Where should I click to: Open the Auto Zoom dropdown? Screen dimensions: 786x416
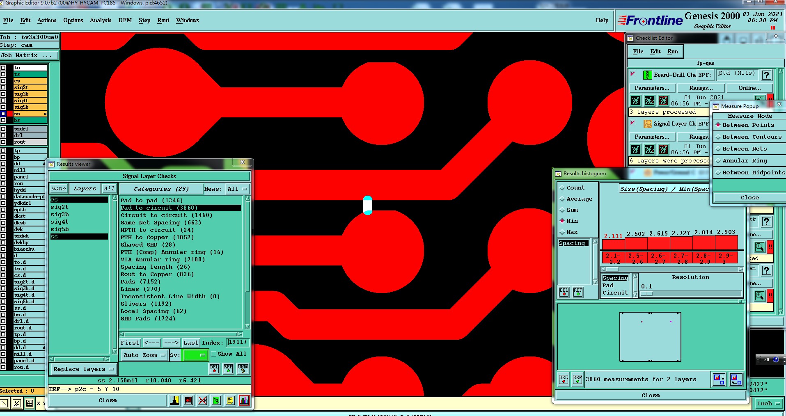click(144, 355)
